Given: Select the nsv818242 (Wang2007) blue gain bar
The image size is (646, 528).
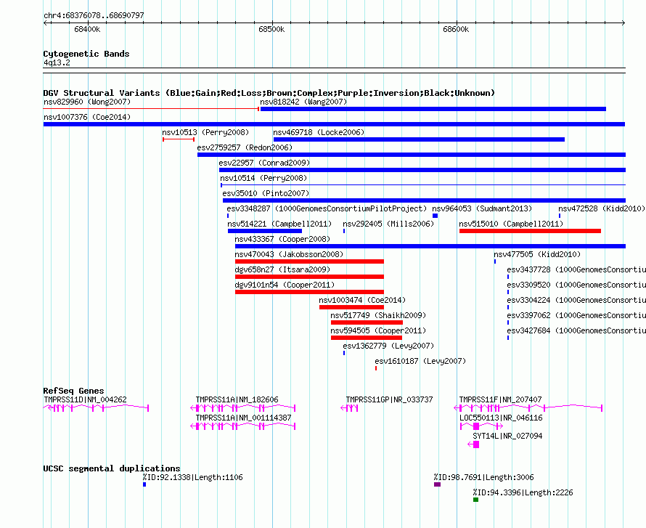Looking at the screenshot, I should [433, 109].
